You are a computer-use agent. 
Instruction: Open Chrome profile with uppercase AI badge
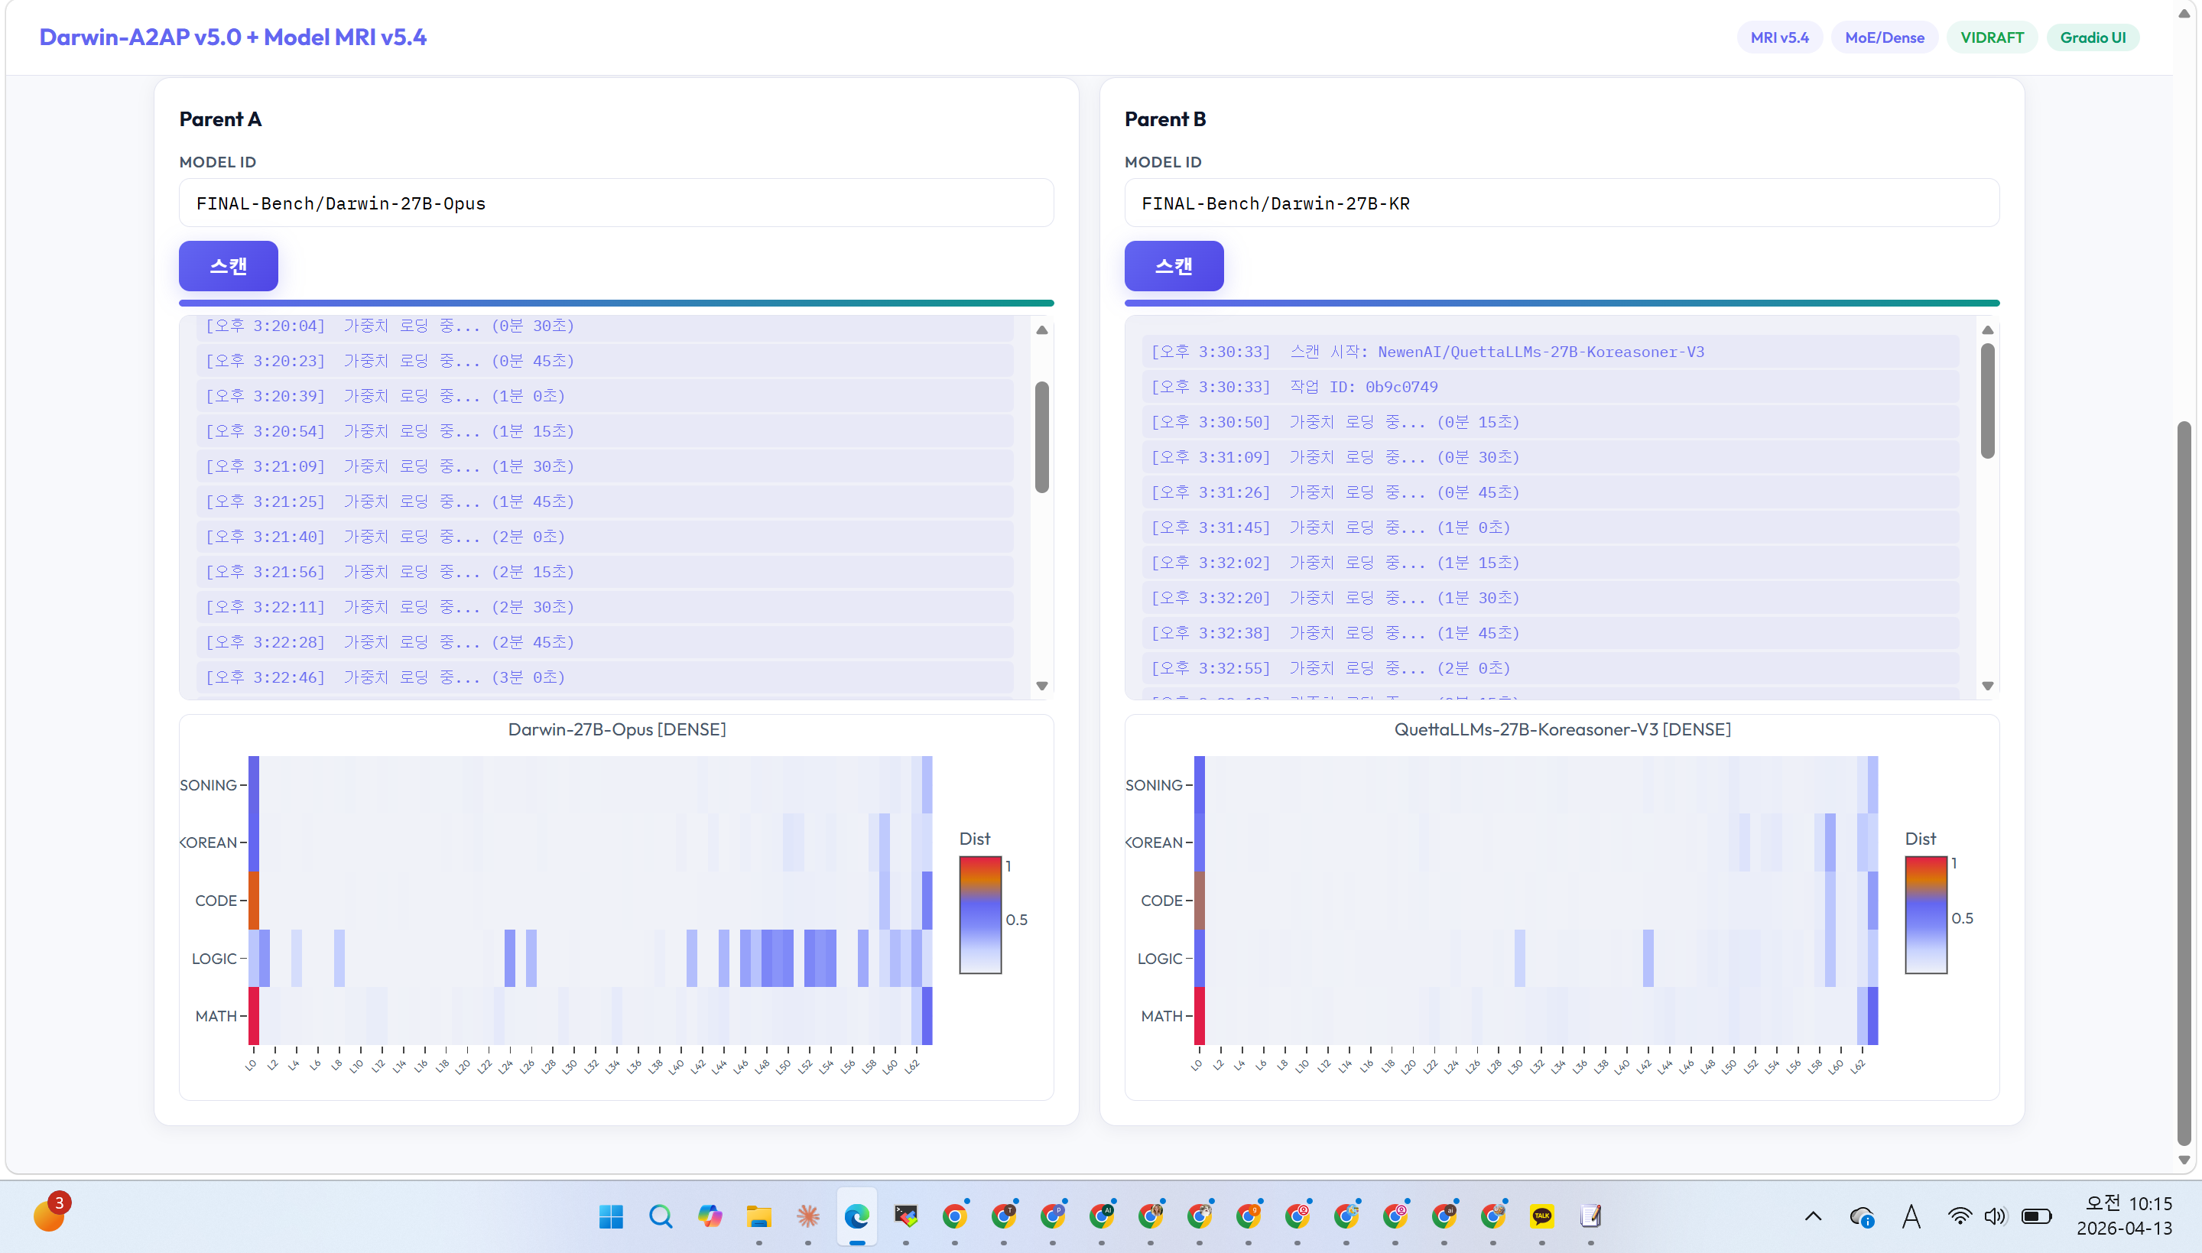coord(1102,1216)
